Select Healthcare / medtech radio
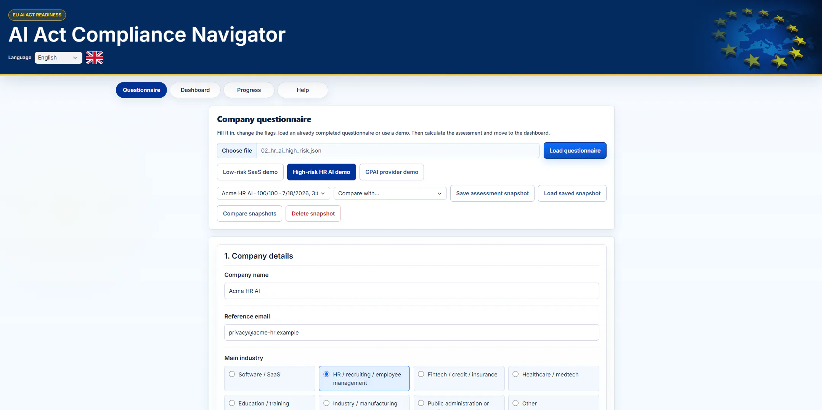 click(x=515, y=374)
